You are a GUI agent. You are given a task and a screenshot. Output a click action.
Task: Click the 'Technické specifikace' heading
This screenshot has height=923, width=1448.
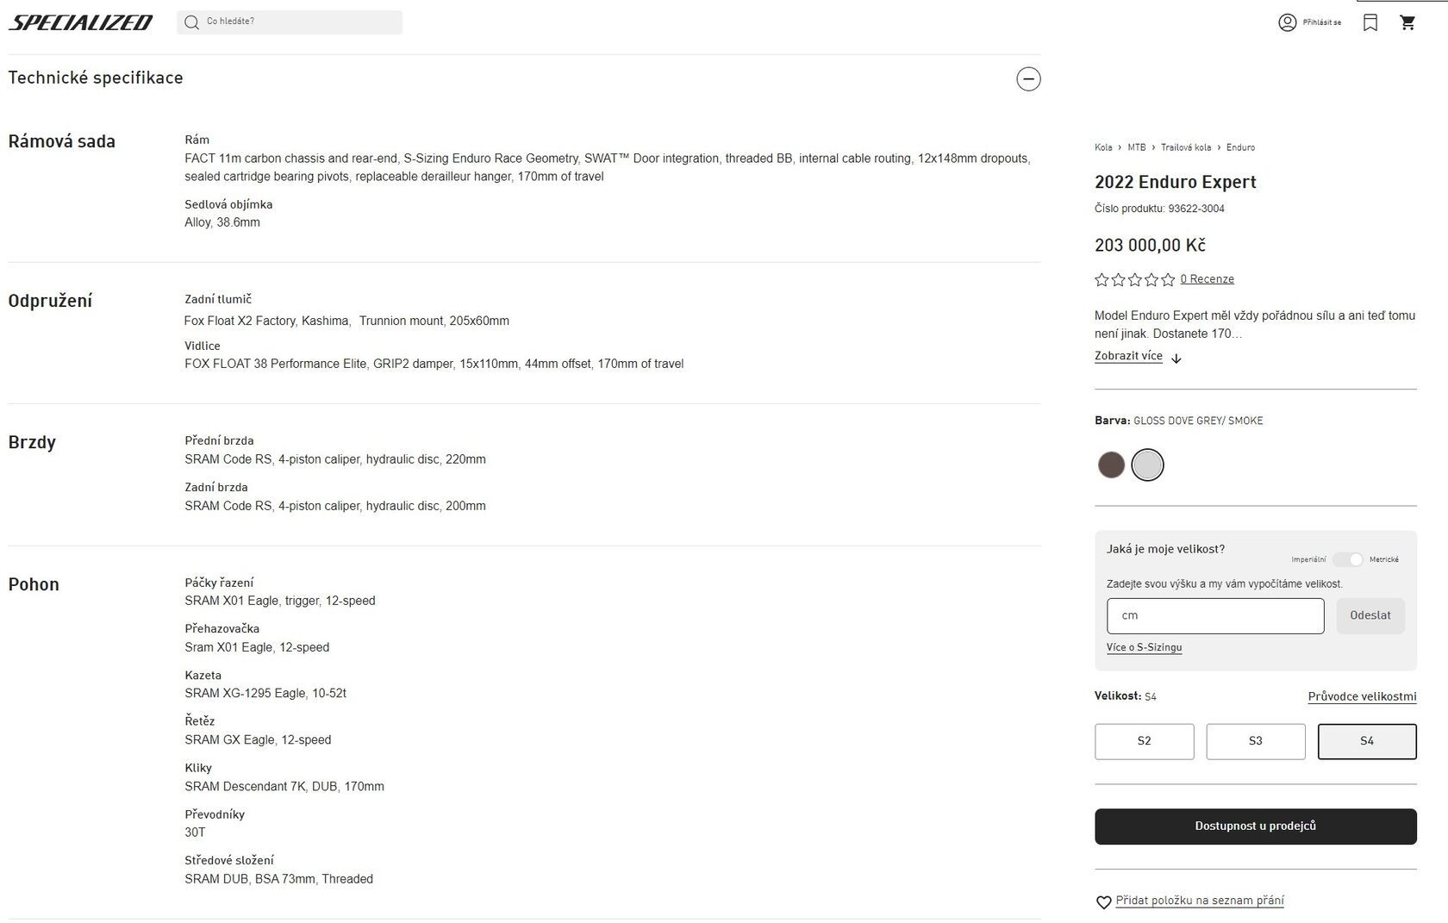(x=96, y=78)
